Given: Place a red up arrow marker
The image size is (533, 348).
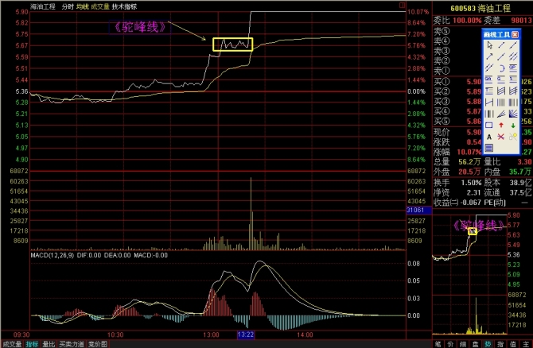Looking at the screenshot, I should (x=501, y=126).
